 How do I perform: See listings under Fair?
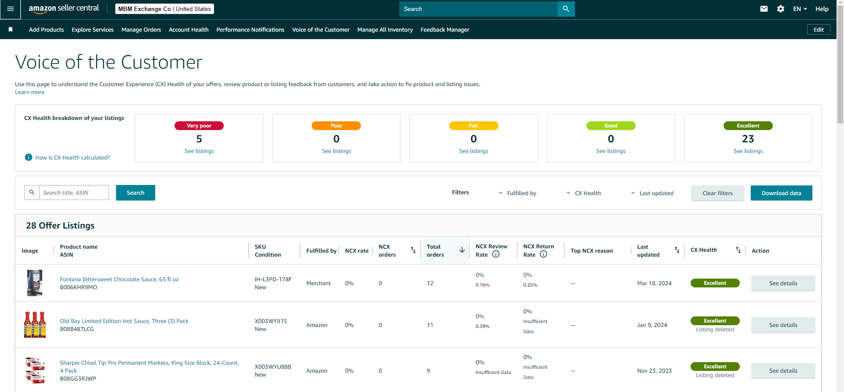tap(473, 151)
